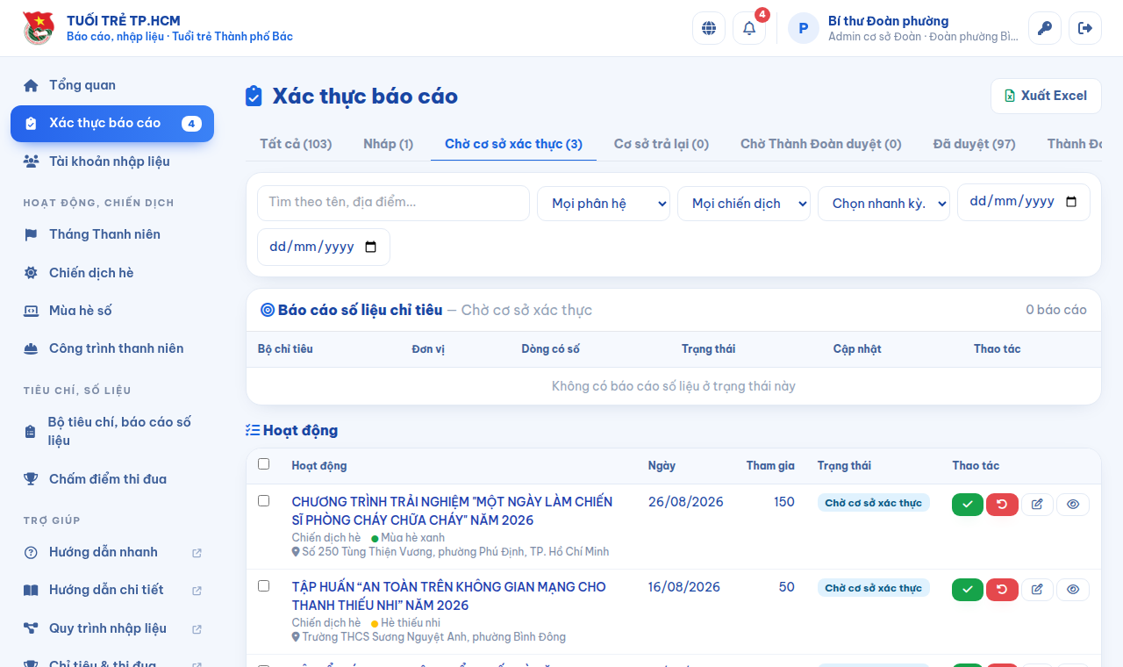Open external link icon for Hướng dẫn nhanh
This screenshot has height=667, width=1123.
coord(197,553)
